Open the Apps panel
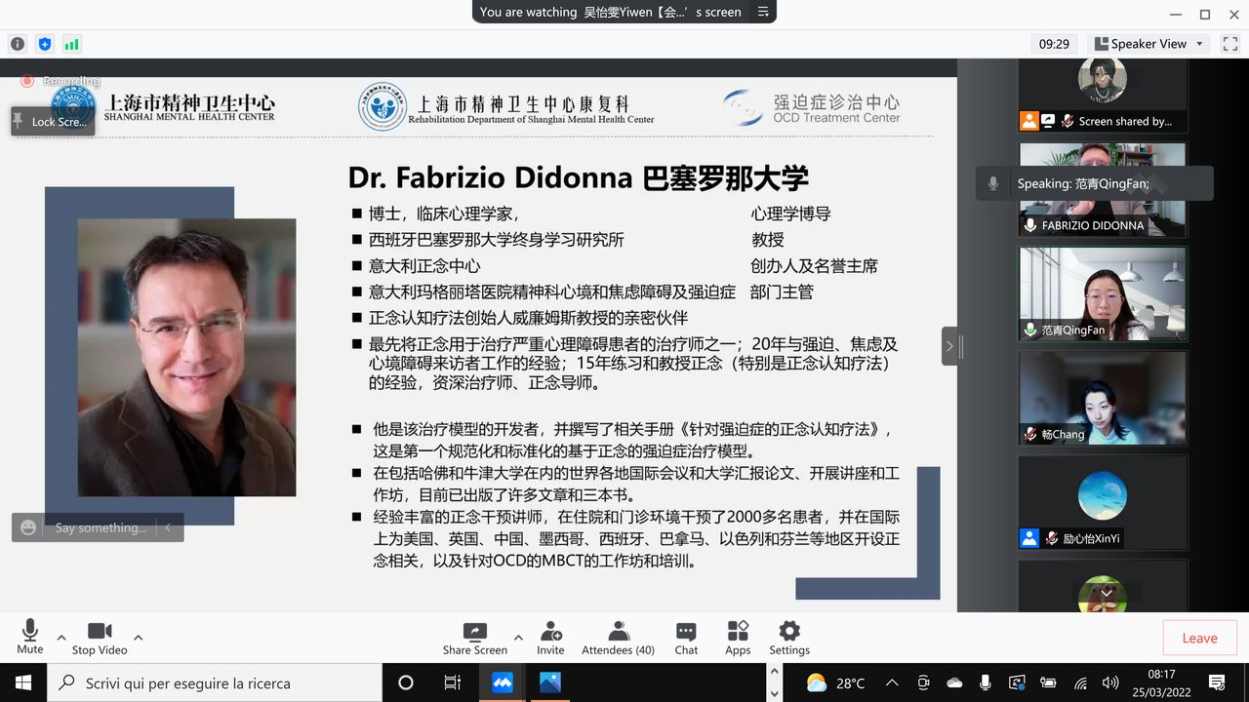Image resolution: width=1249 pixels, height=702 pixels. [x=738, y=638]
